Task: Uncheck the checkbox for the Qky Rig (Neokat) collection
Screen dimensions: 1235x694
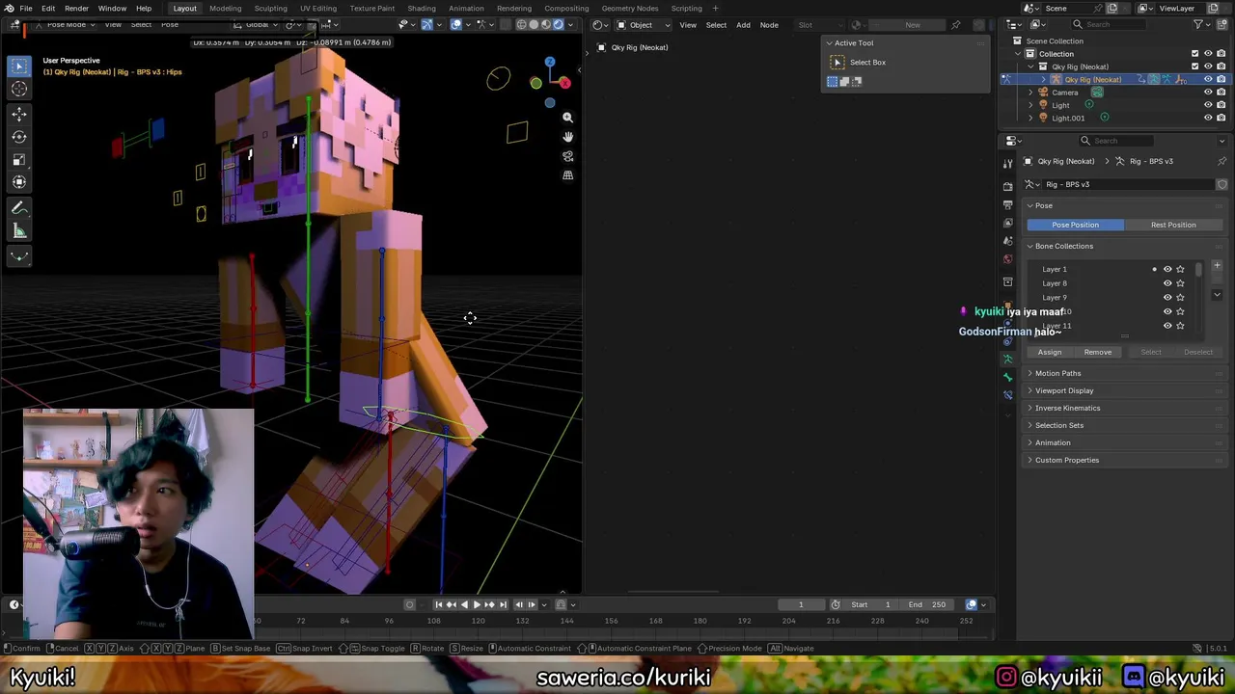Action: coord(1195,67)
